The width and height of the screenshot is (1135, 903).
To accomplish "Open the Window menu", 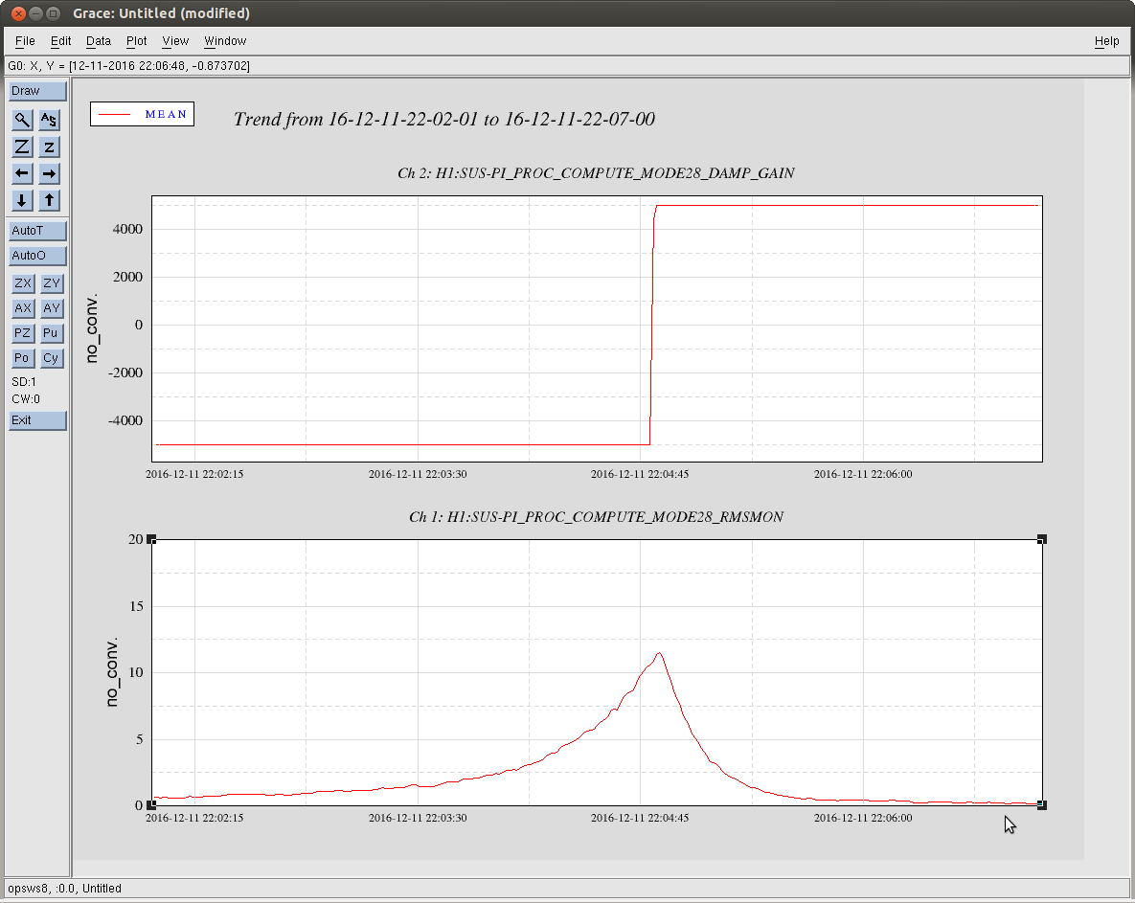I will coord(225,41).
